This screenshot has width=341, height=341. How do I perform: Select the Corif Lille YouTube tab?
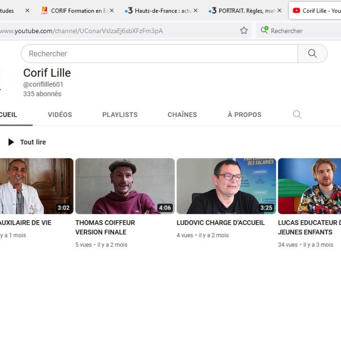point(315,11)
